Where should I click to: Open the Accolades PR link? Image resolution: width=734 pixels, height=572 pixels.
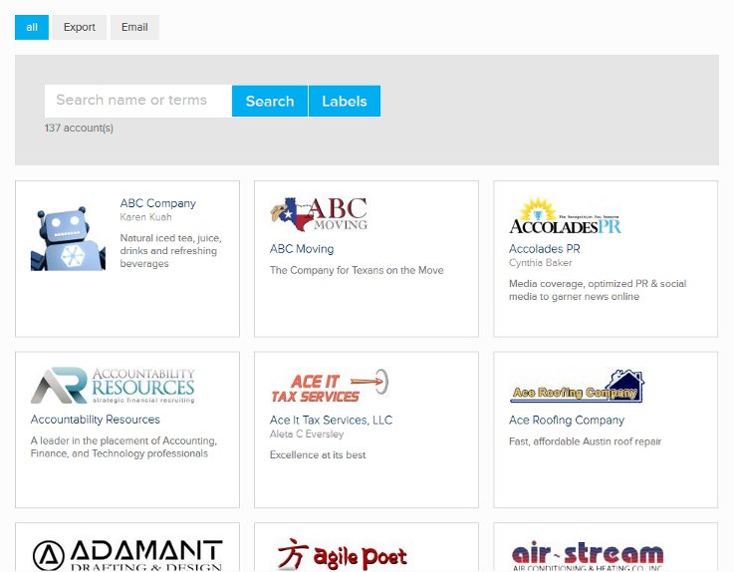(x=545, y=249)
